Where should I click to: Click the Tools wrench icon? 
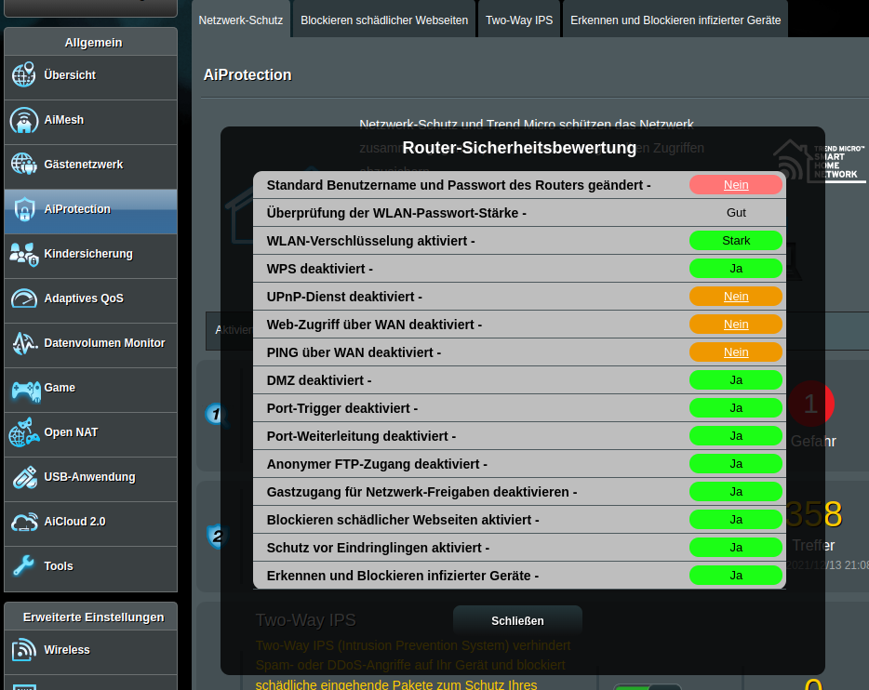(24, 566)
